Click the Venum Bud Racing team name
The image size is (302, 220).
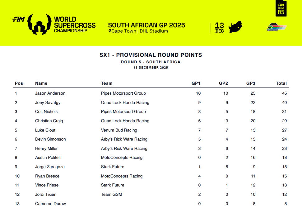click(x=119, y=130)
